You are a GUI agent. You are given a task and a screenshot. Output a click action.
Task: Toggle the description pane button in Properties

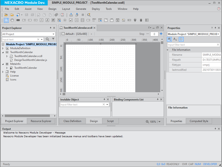click(181, 39)
